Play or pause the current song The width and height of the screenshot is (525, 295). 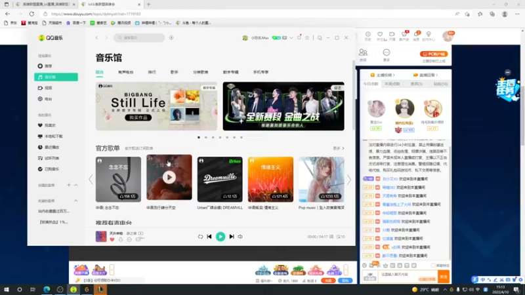point(220,237)
